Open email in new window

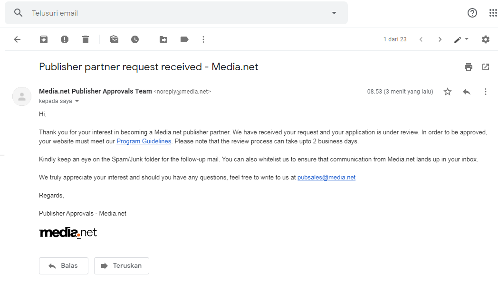(485, 67)
